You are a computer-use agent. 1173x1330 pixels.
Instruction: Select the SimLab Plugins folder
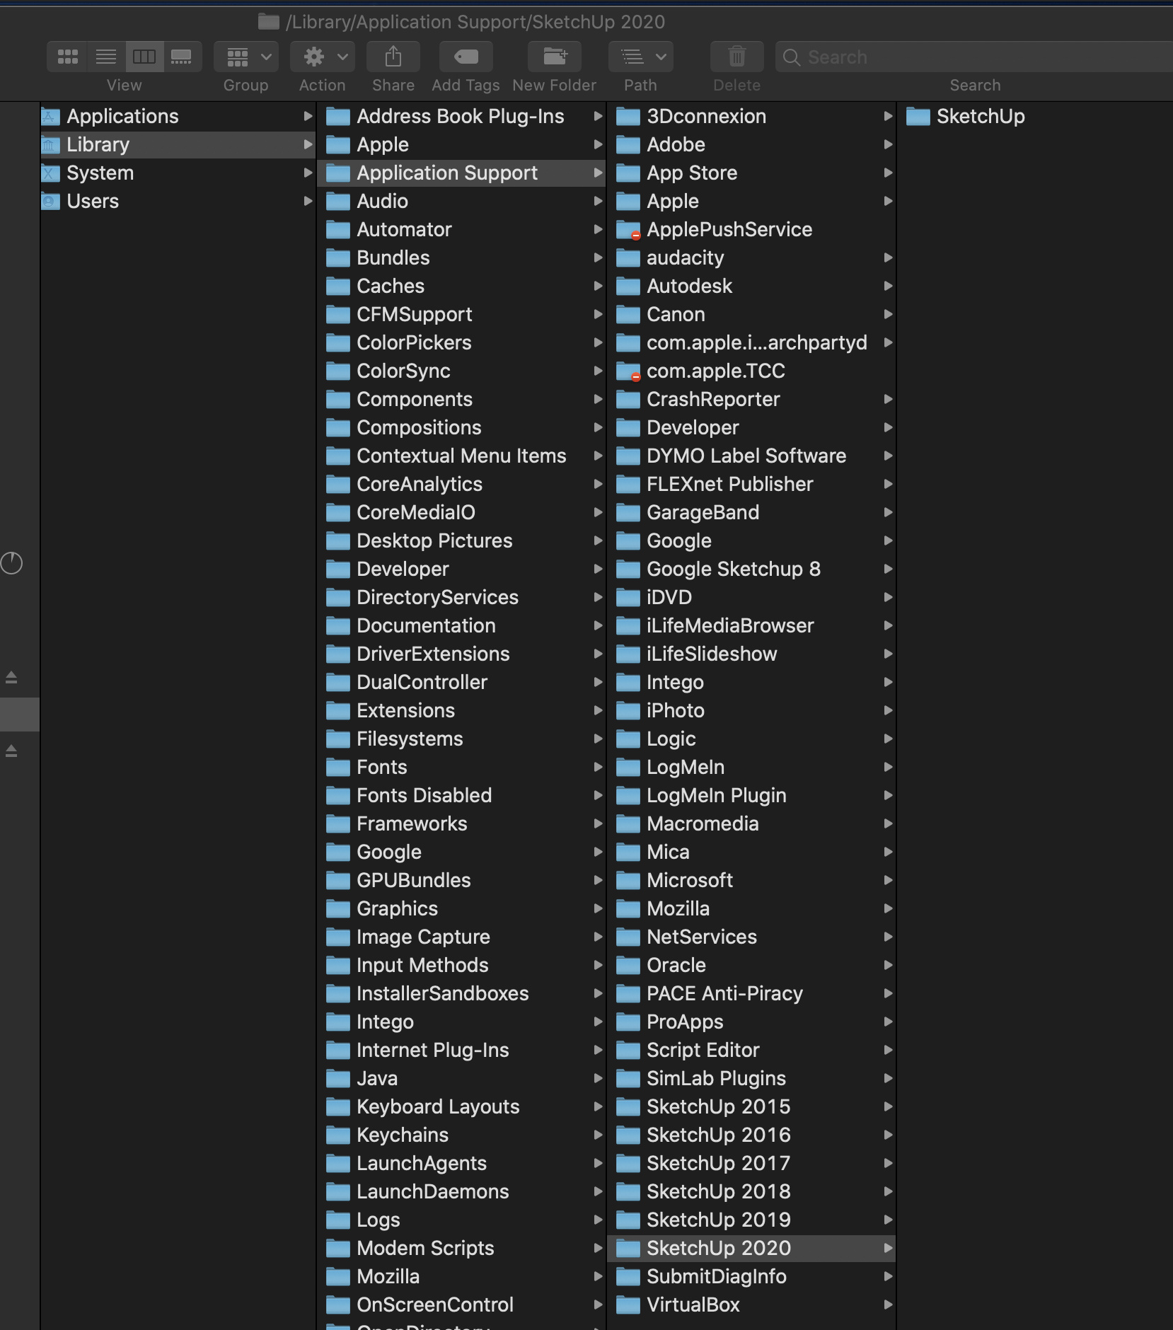click(751, 1078)
